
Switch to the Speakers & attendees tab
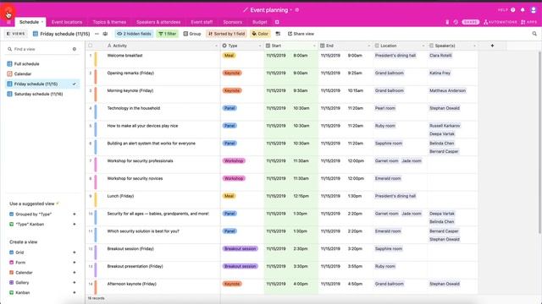click(158, 22)
